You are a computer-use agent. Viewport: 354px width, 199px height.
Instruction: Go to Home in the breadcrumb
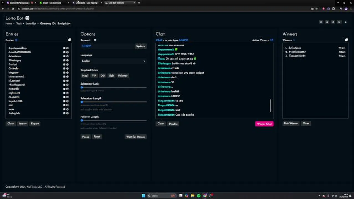click(9, 24)
